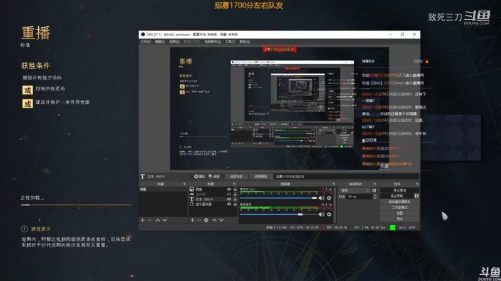Click the 选择颜色 button

click(x=261, y=176)
